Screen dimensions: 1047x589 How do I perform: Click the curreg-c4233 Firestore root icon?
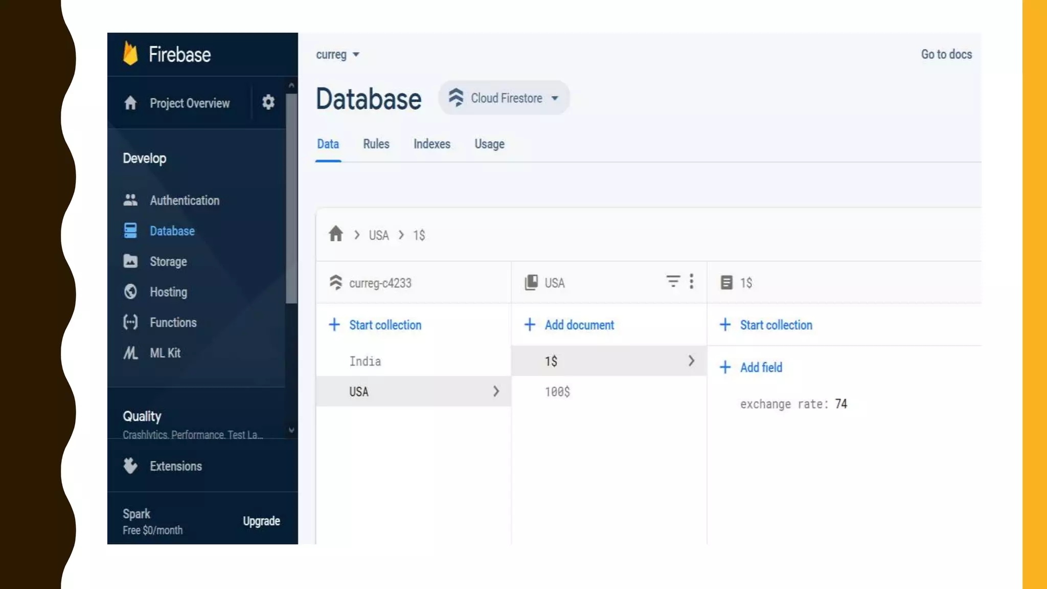tap(335, 282)
